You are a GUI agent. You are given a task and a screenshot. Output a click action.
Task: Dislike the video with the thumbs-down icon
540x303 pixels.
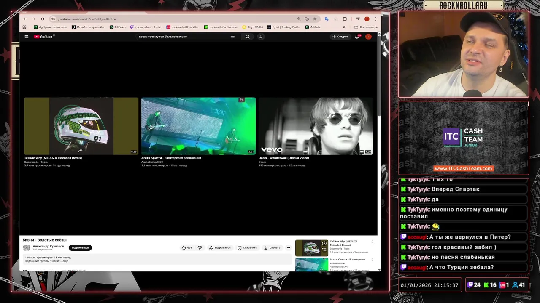(x=200, y=247)
